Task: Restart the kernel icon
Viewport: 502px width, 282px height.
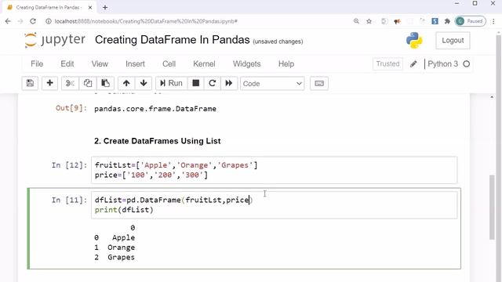Action: click(212, 84)
